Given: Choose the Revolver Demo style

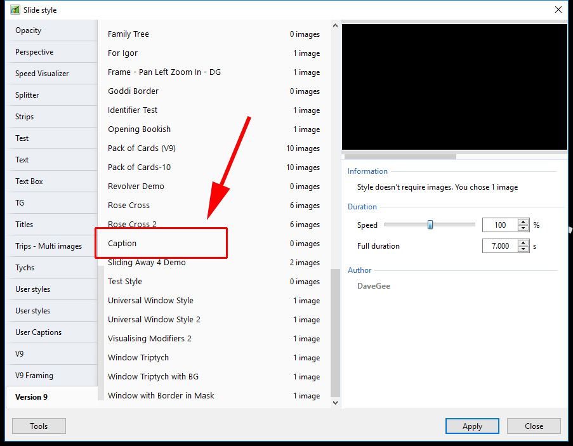Looking at the screenshot, I should point(214,186).
